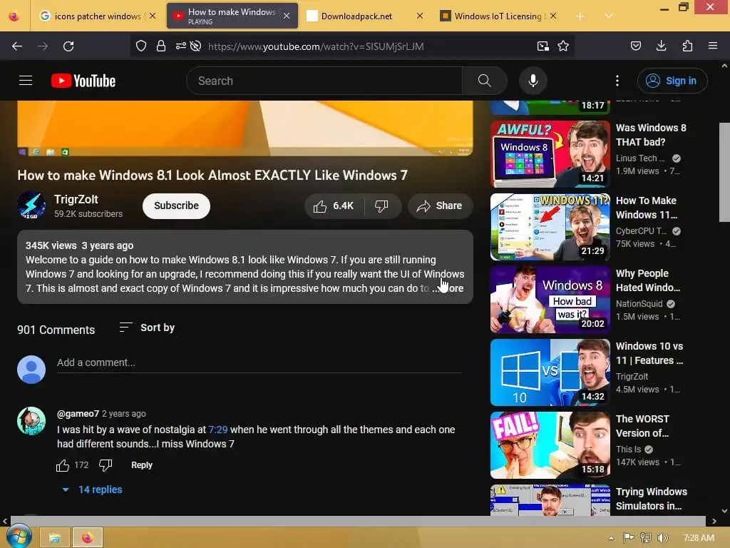Click the Firefox taskbar button

tap(88, 538)
